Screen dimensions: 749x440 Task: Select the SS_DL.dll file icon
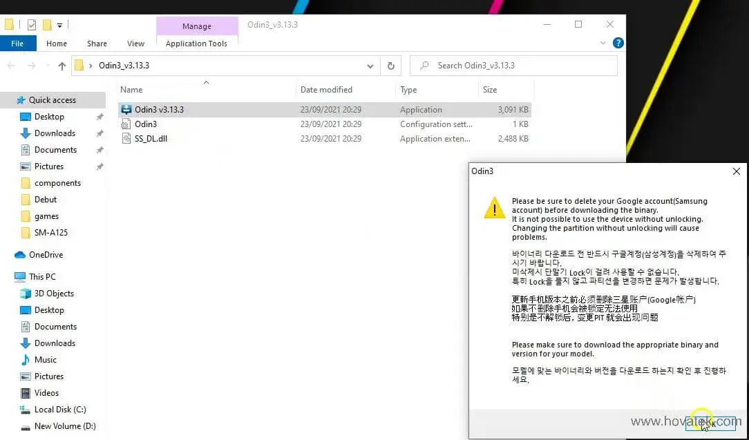pos(126,139)
